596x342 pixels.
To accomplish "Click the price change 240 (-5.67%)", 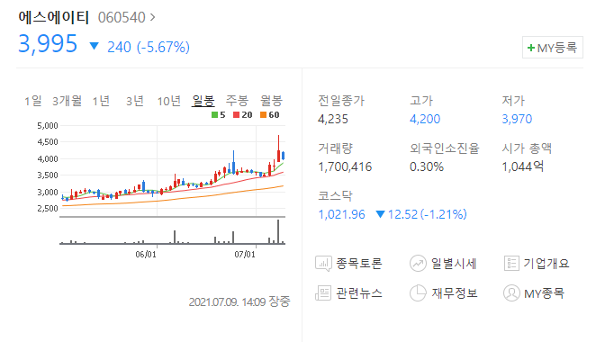I will coord(149,47).
